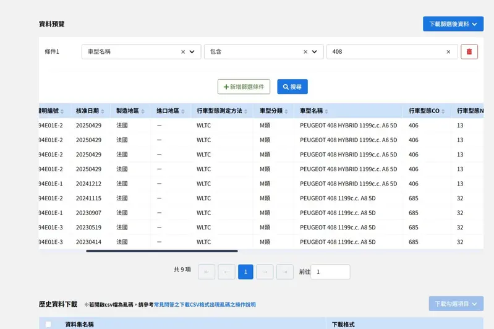Add a filter with 新增篩選條件
The height and width of the screenshot is (329, 494).
tap(244, 87)
